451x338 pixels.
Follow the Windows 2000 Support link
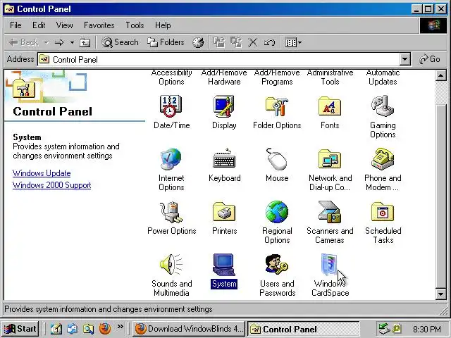(51, 185)
